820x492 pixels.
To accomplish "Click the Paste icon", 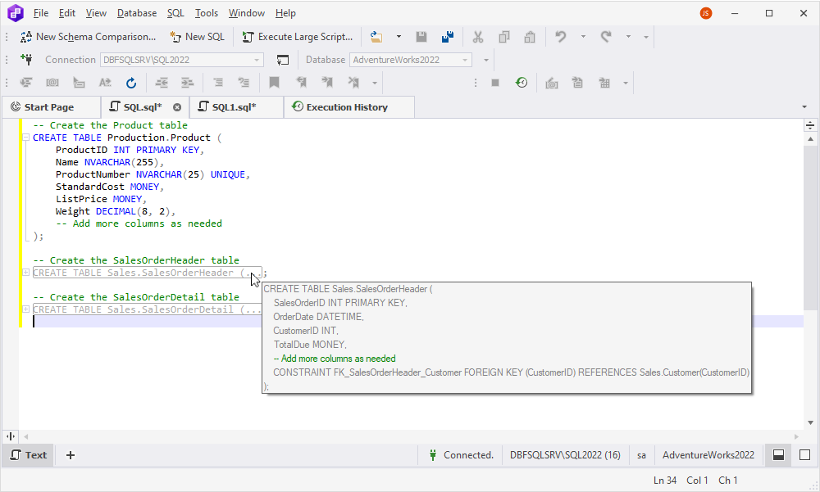I will [x=530, y=37].
